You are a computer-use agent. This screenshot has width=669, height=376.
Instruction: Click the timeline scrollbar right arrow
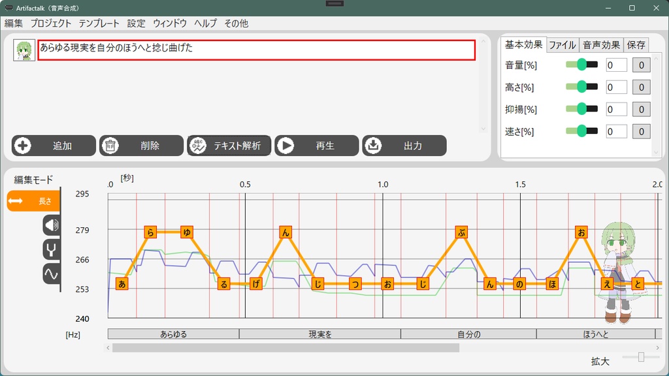(657, 348)
